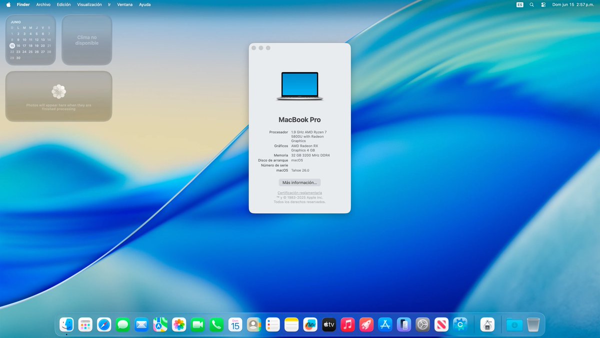Click the Clima no disponible widget
The image size is (600, 338).
coord(87,40)
